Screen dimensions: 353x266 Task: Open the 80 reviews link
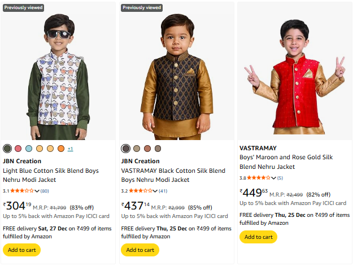pyautogui.click(x=45, y=191)
